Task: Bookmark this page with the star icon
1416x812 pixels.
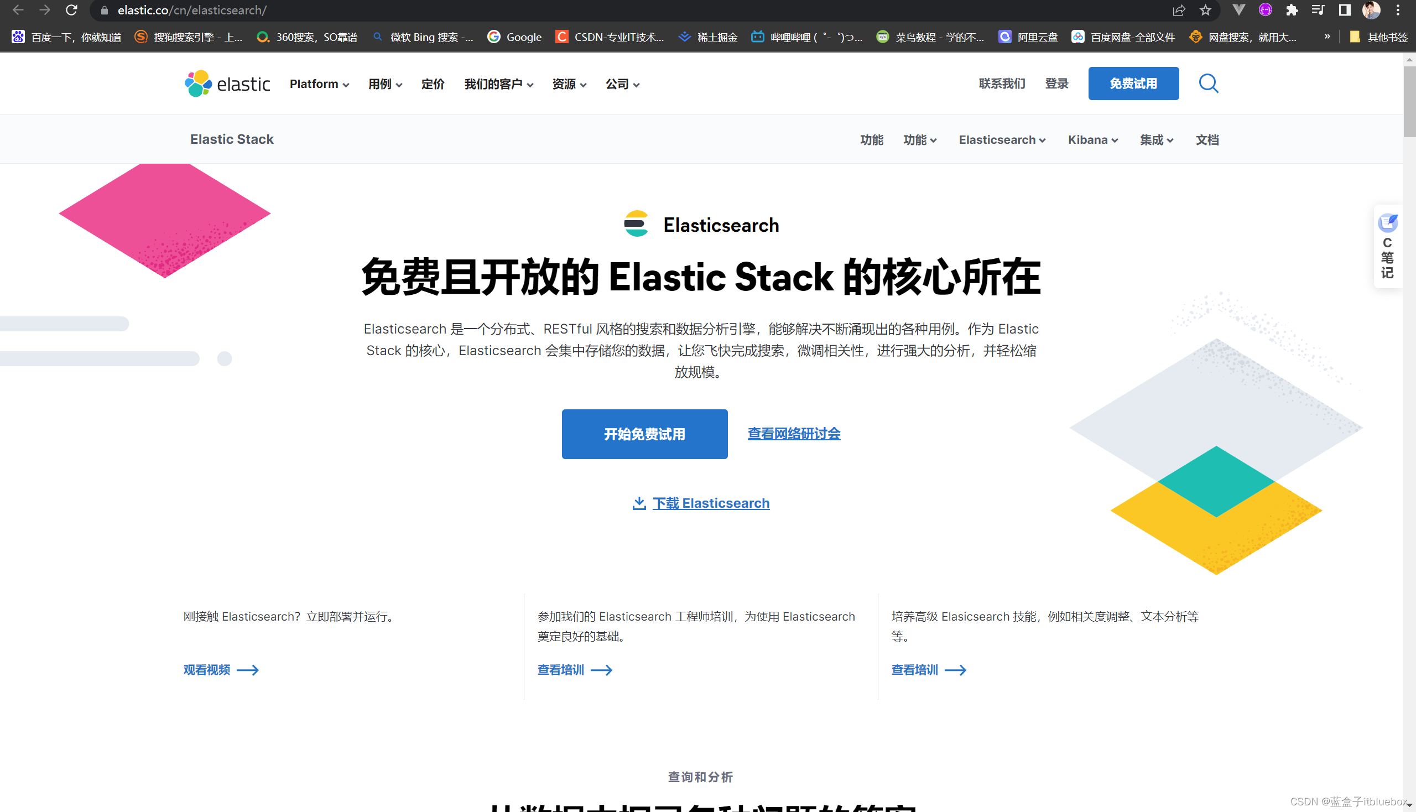Action: click(x=1205, y=10)
